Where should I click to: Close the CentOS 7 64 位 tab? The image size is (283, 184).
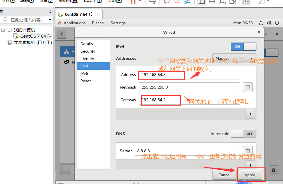(98, 14)
